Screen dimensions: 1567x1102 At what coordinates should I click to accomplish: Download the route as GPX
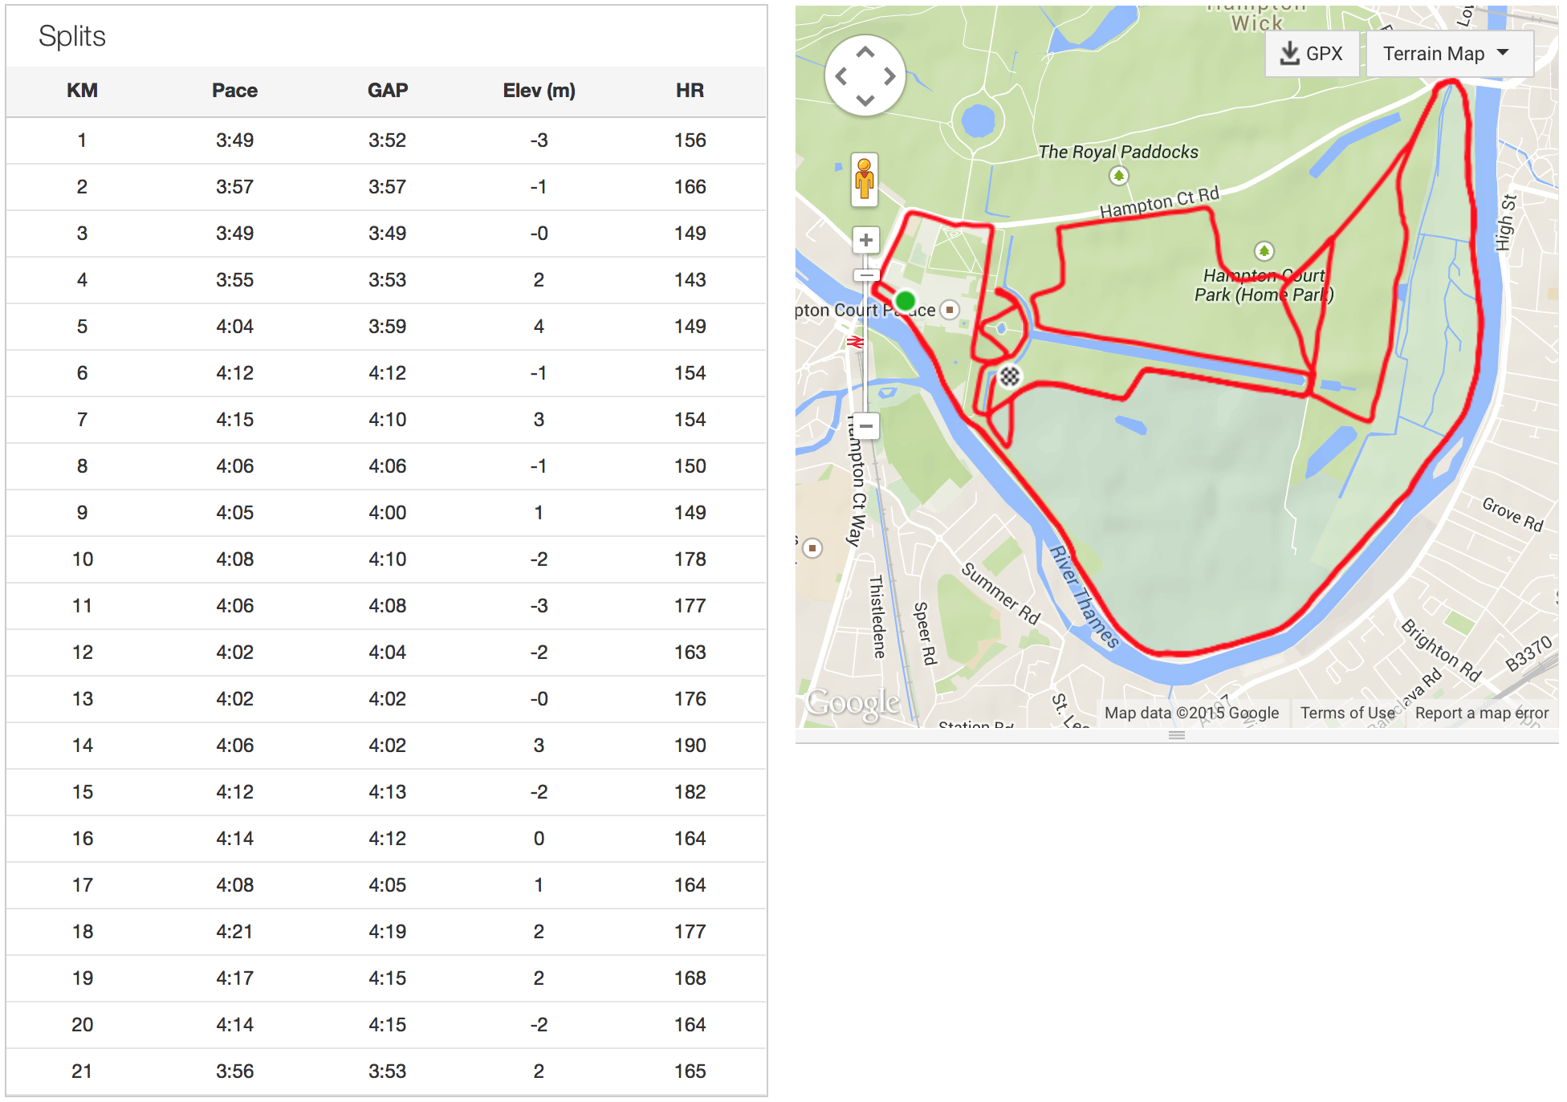[x=1312, y=54]
